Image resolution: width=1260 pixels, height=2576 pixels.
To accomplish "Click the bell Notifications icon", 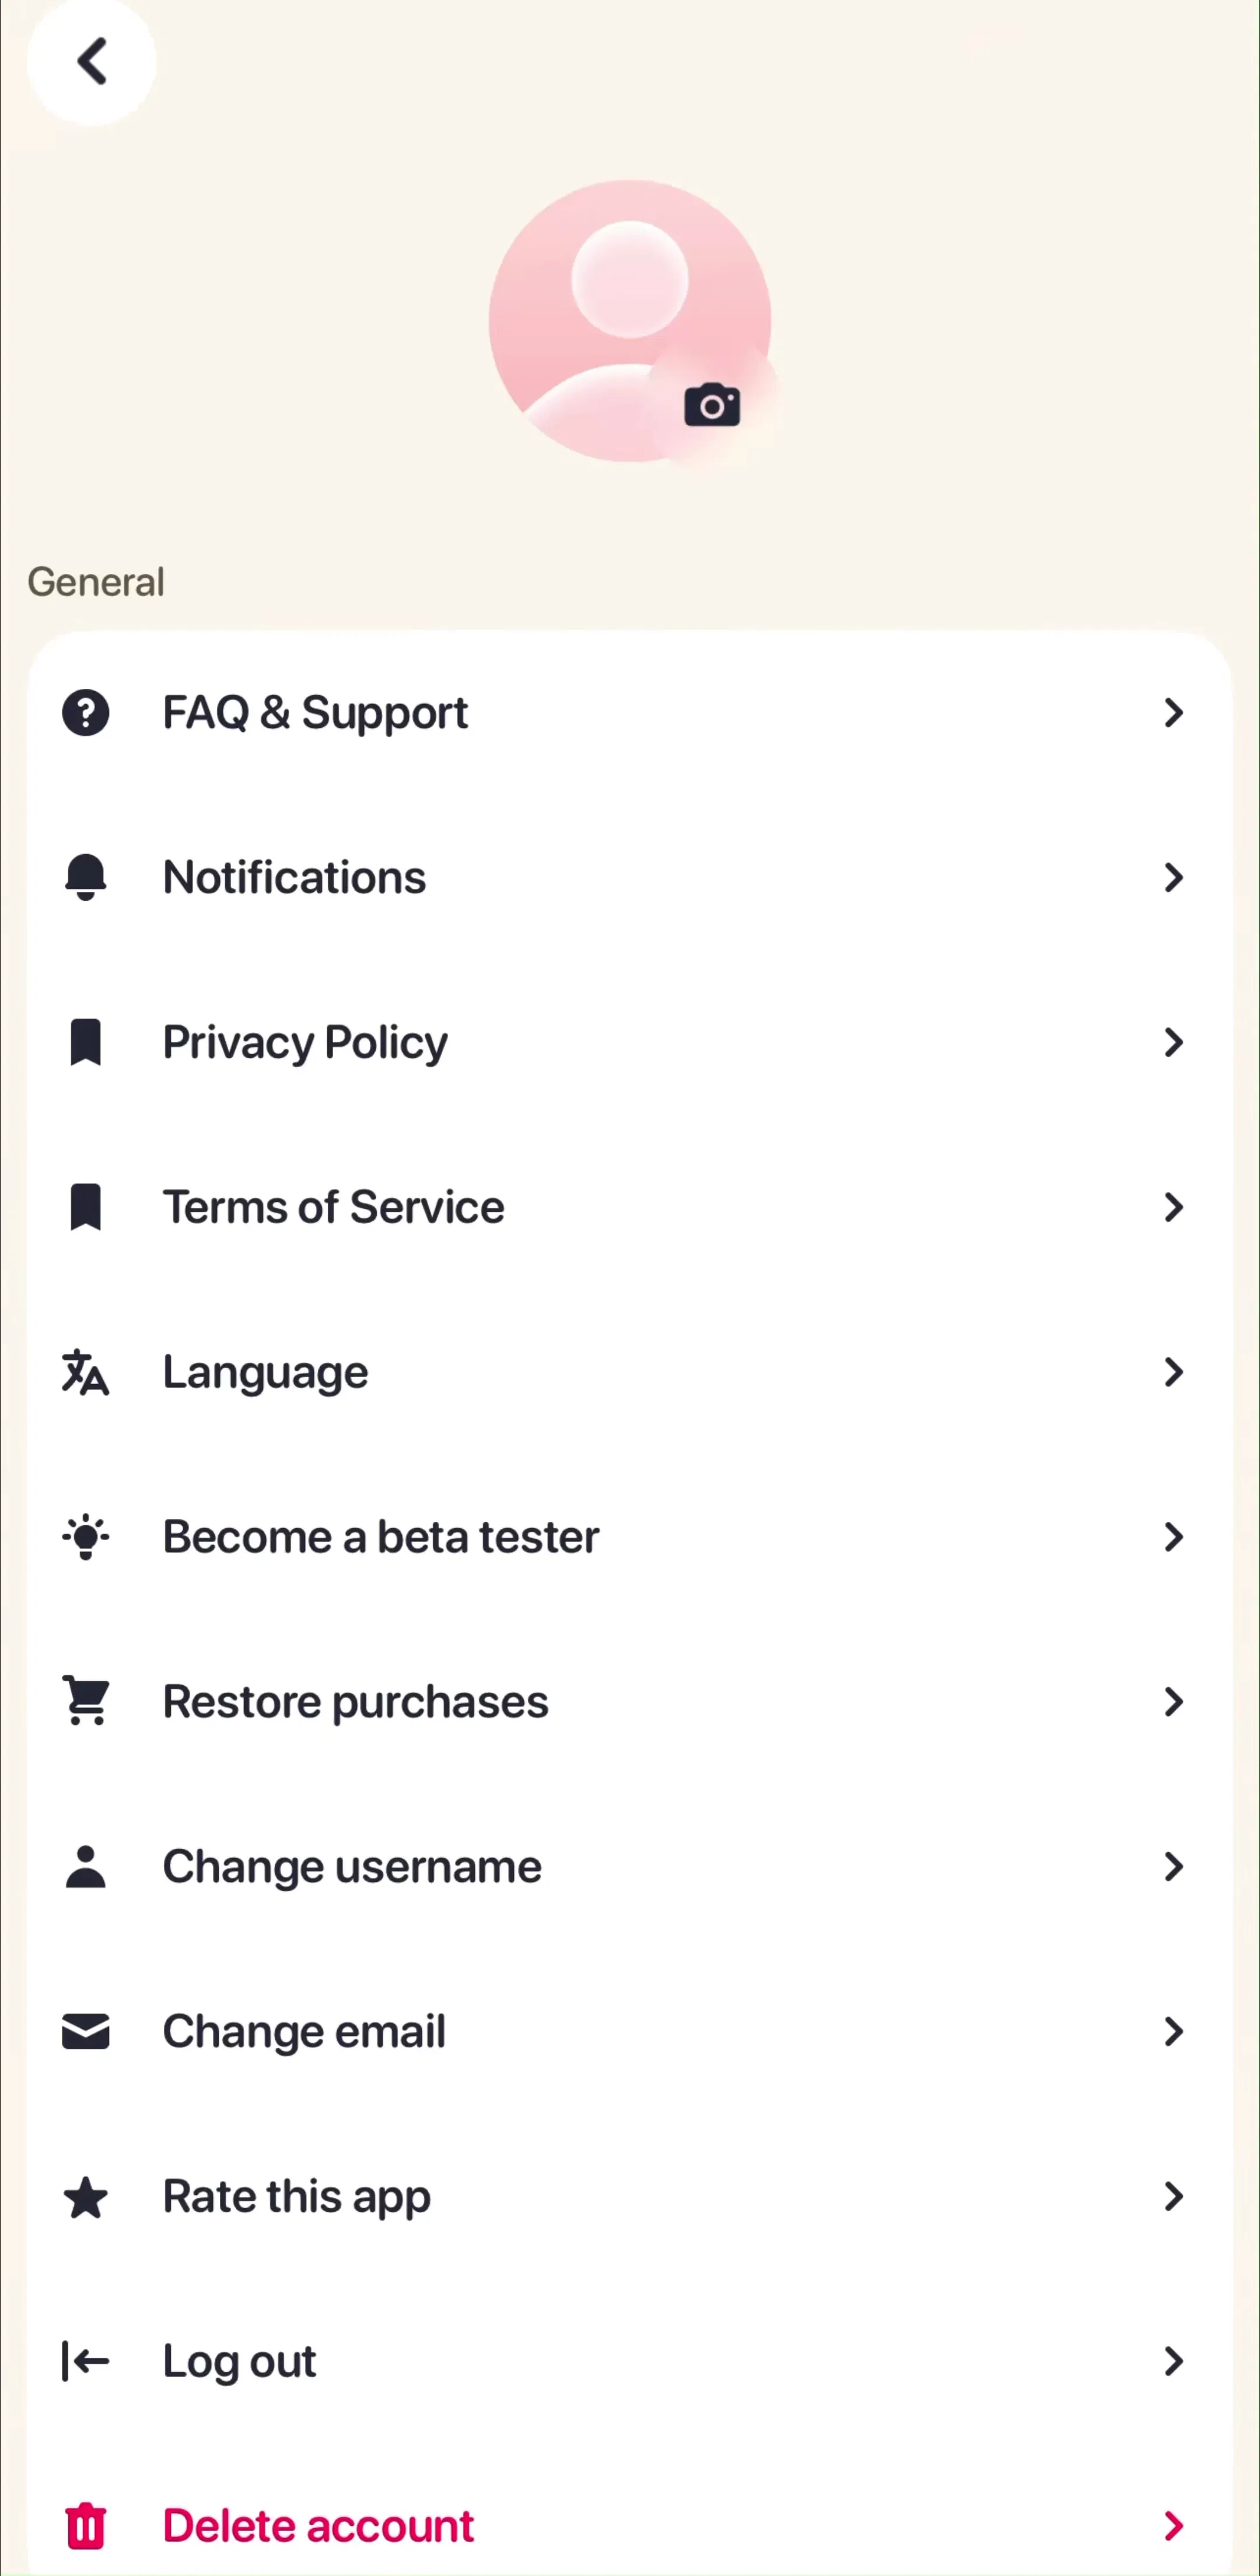I will (86, 877).
